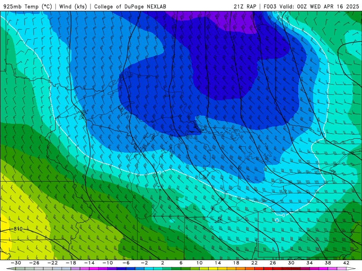Viewport: 362px width, 271px height.
Task: Click the "Valid: 00Z WED APR 16 2025" text
Action: (319, 6)
